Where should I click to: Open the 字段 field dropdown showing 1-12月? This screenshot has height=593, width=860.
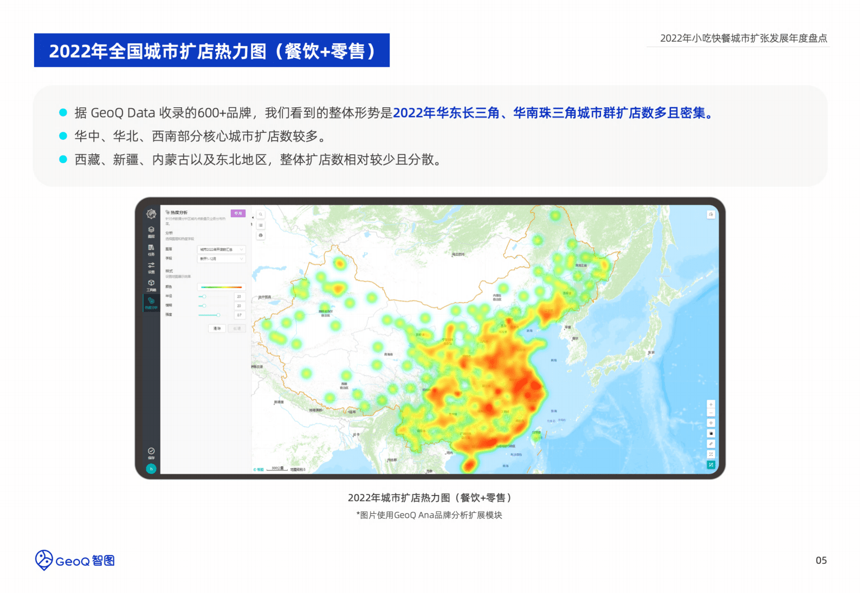point(221,259)
